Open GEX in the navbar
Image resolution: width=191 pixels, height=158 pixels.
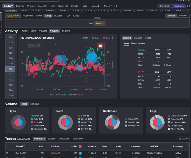tap(53, 6)
